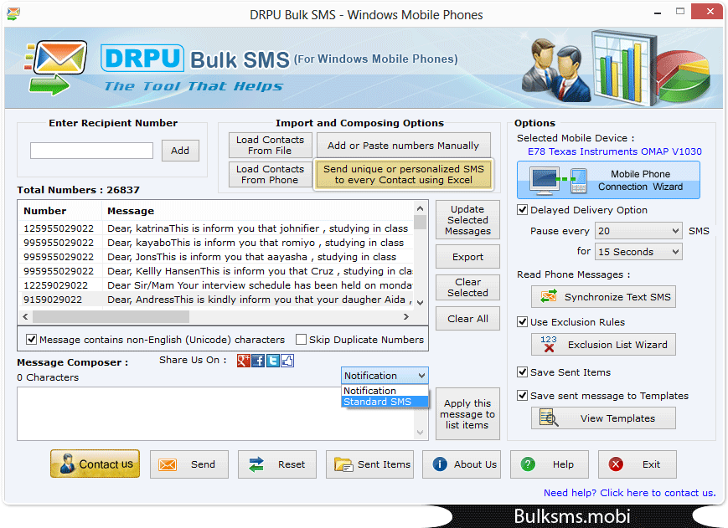
Task: Click the About Us info icon
Action: [x=440, y=464]
